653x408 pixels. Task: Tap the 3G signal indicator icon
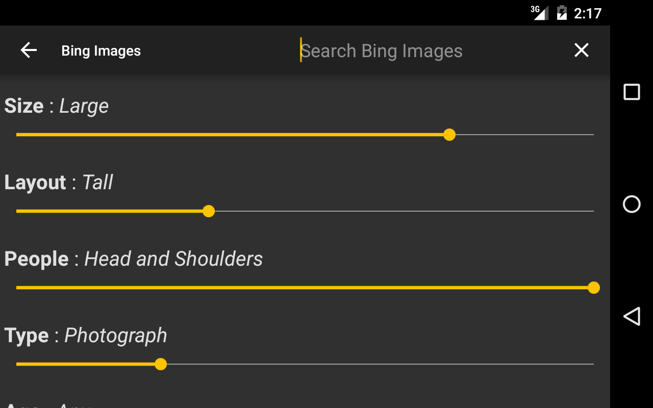(540, 12)
